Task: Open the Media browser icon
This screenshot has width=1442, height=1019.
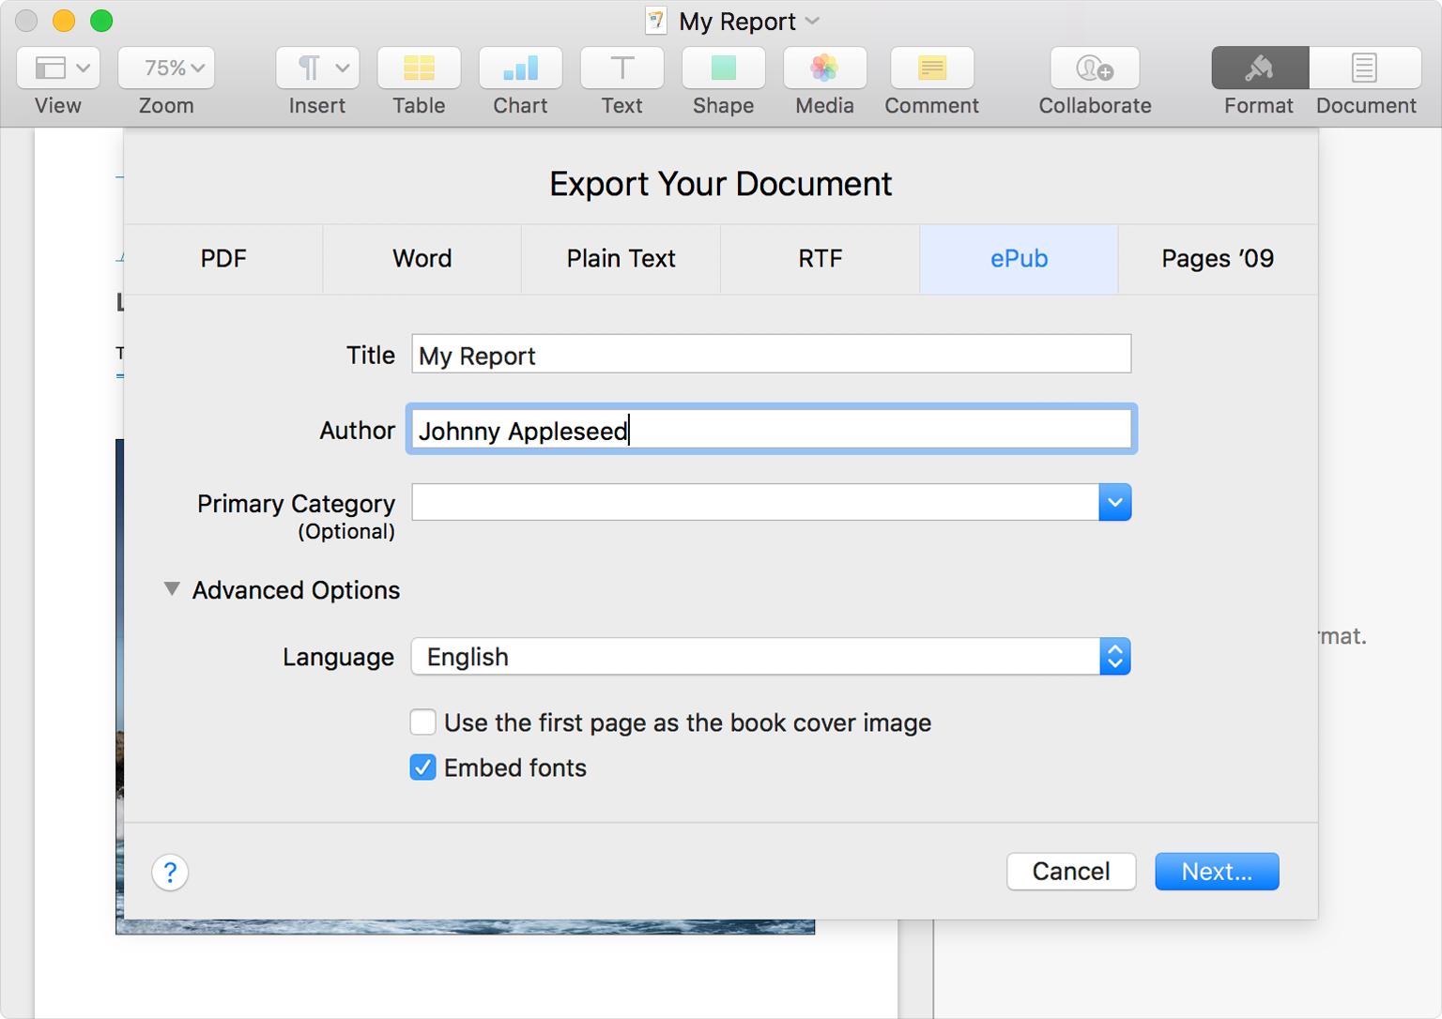Action: click(824, 68)
